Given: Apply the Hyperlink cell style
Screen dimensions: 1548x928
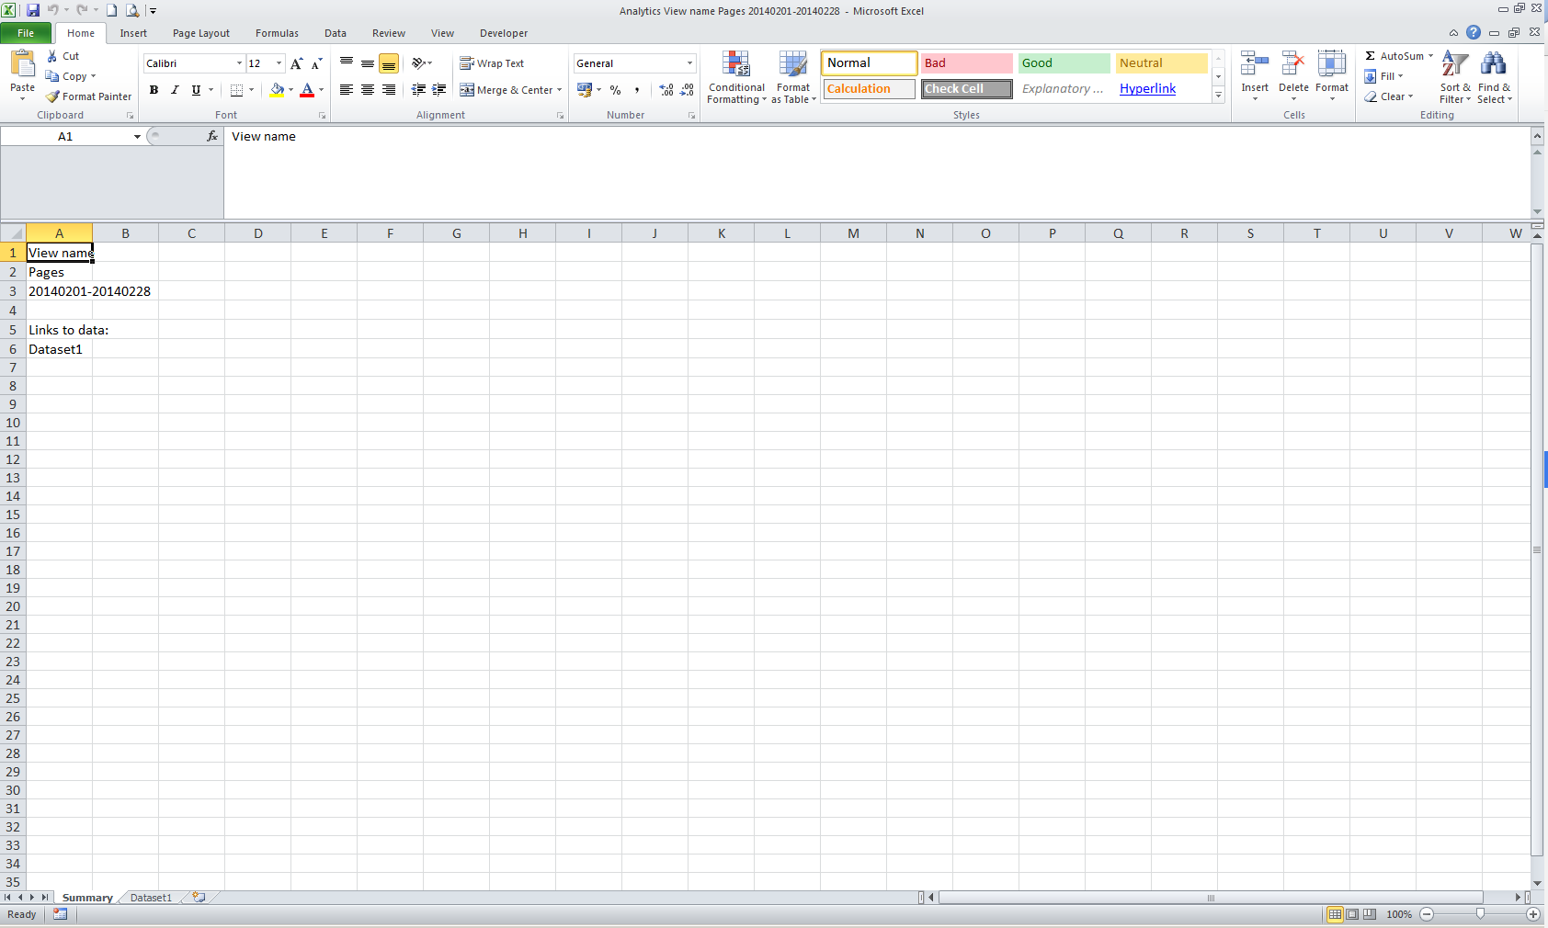Looking at the screenshot, I should 1147,89.
